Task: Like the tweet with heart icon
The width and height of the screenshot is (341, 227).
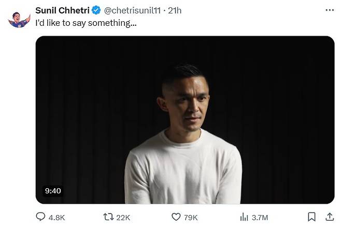Action: 176,217
